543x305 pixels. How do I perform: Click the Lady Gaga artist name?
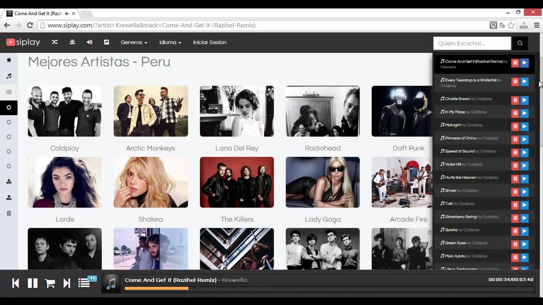click(322, 219)
